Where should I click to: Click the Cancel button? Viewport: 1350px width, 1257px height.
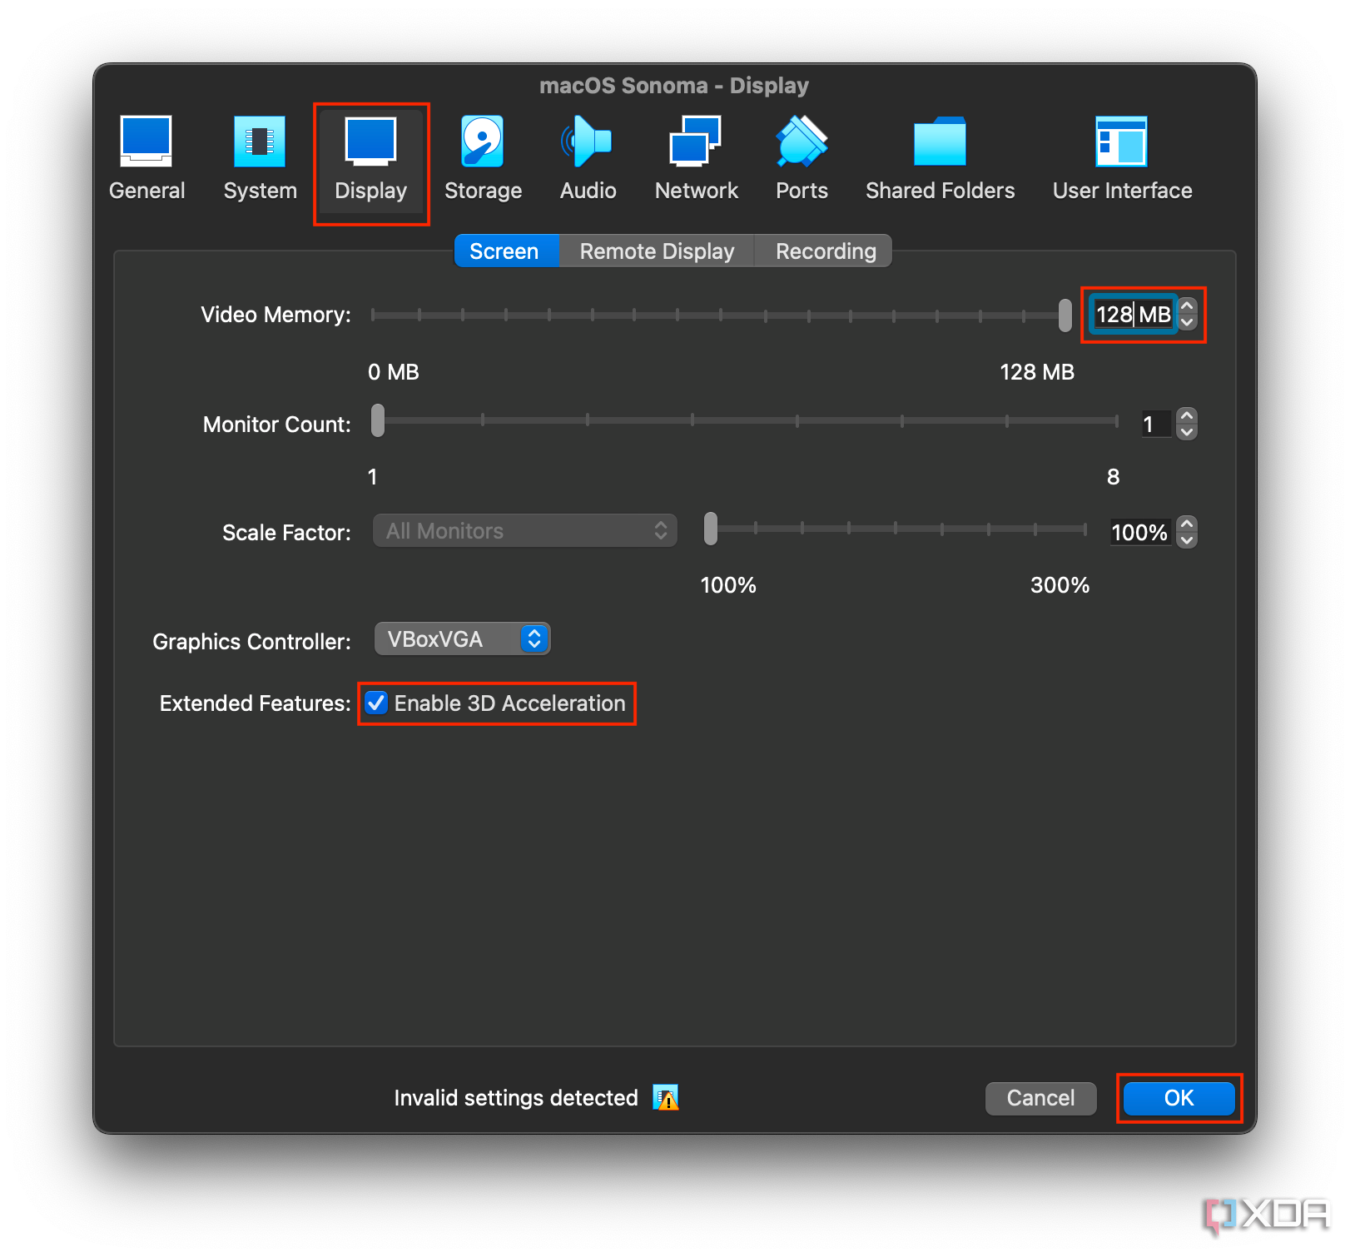[x=1040, y=1098]
